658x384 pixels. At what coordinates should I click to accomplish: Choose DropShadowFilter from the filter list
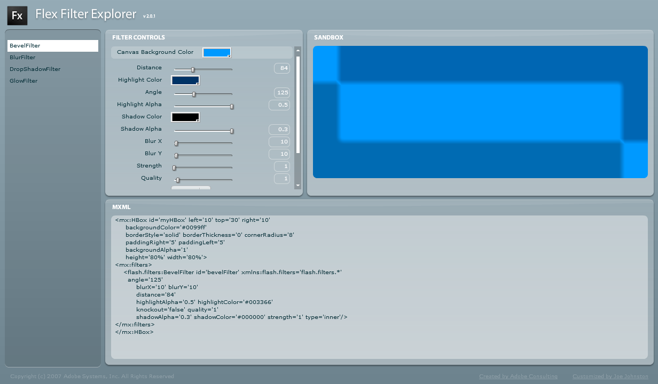tap(35, 69)
